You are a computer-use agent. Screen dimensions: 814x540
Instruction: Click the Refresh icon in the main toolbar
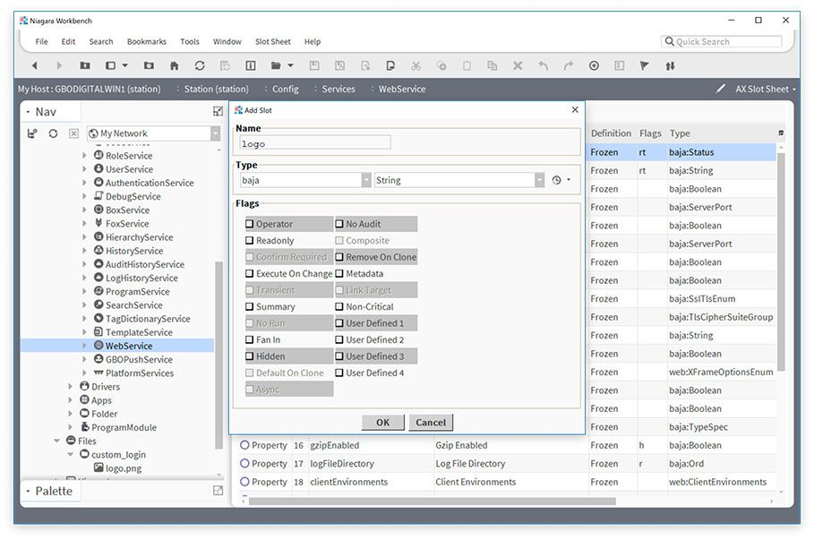click(x=200, y=65)
